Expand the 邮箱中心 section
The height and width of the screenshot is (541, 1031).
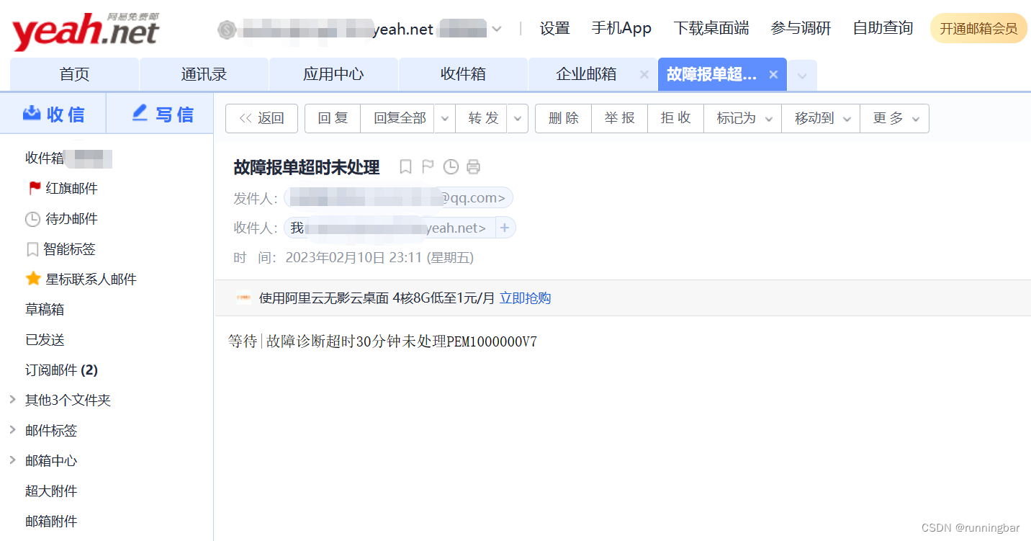12,460
